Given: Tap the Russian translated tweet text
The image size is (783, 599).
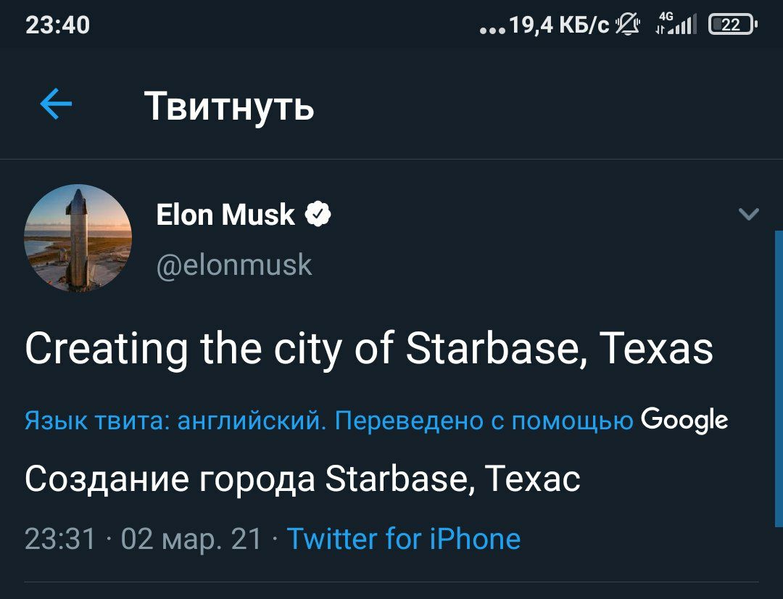Looking at the screenshot, I should 302,479.
